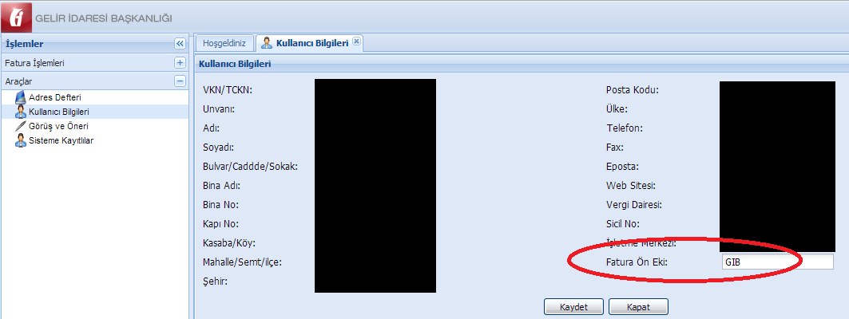
Task: Click the Kullanıcı Bilgileri person icon in sidebar
Action: (x=21, y=112)
